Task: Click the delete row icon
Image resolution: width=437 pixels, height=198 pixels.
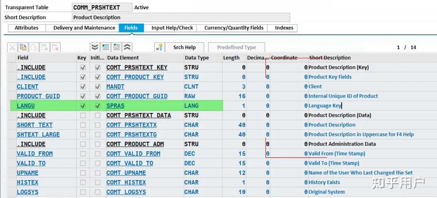Action: tap(55, 47)
